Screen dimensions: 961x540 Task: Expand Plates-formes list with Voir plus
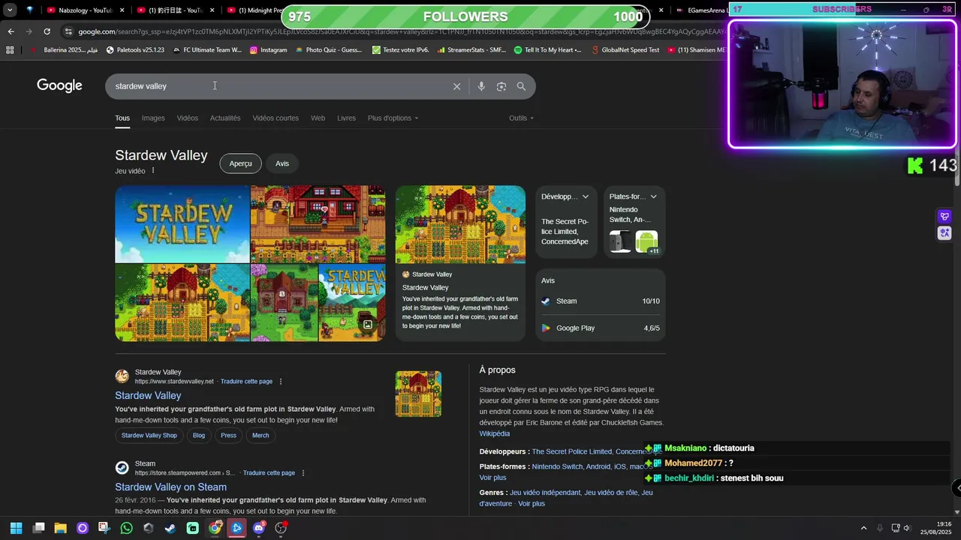493,478
